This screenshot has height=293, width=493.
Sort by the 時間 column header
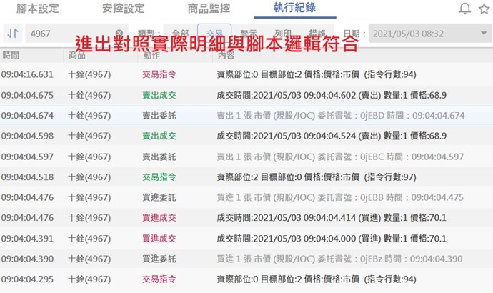[x=11, y=55]
